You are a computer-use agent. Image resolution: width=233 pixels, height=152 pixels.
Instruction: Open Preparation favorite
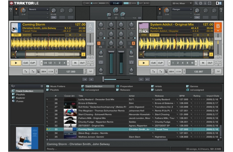[127, 86]
